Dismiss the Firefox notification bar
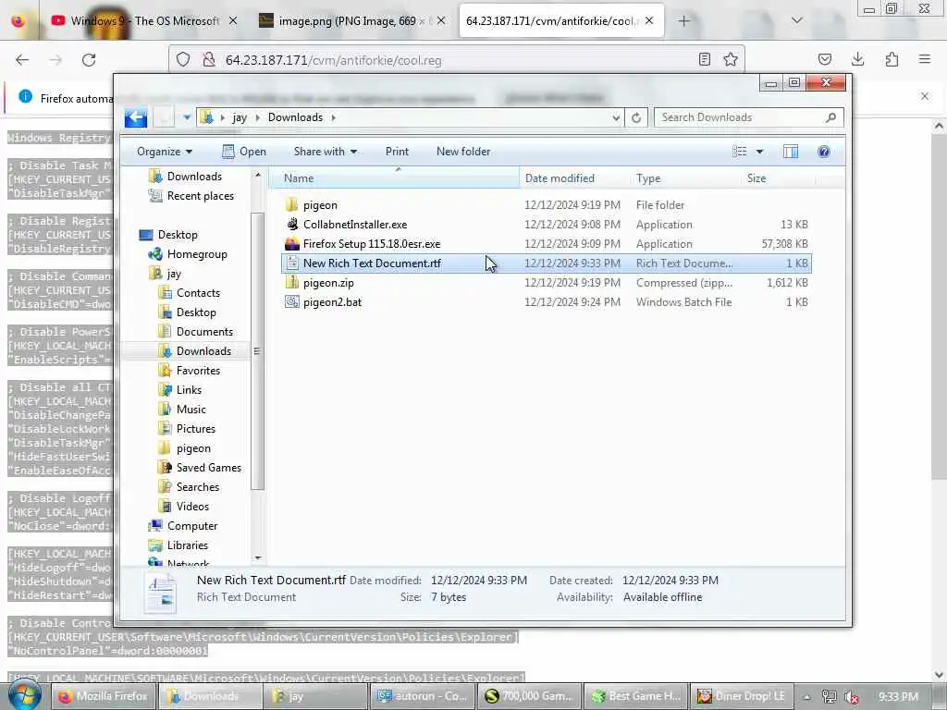This screenshot has height=710, width=947. [x=924, y=96]
